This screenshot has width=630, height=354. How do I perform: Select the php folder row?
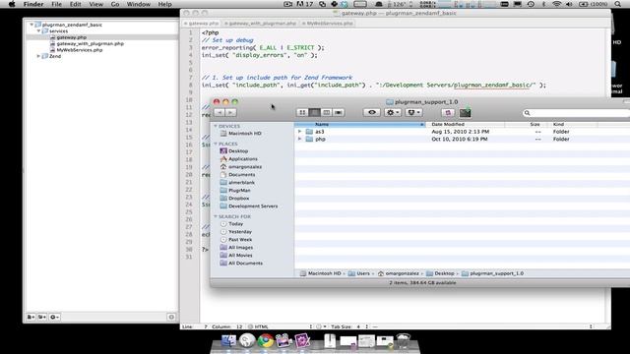point(462,139)
